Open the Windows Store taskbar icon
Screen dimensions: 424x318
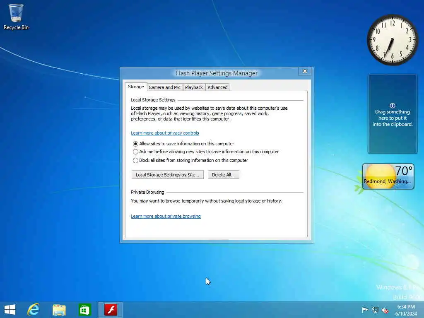point(84,310)
